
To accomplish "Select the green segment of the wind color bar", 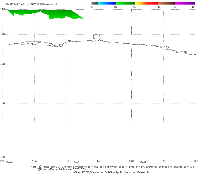I will click(x=125, y=3).
